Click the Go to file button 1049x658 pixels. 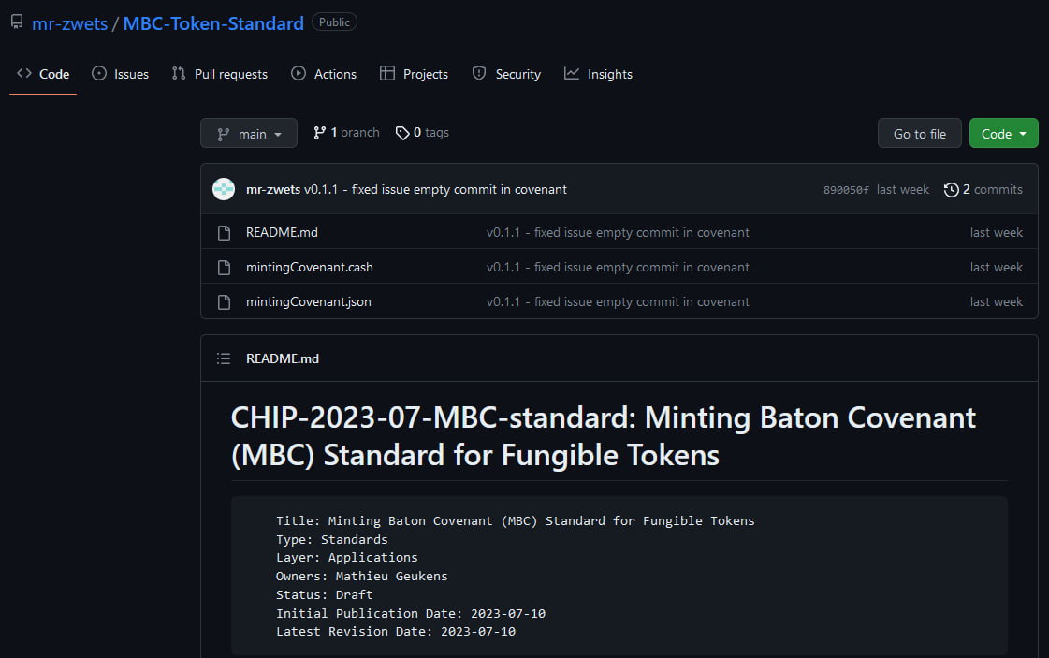coord(919,133)
